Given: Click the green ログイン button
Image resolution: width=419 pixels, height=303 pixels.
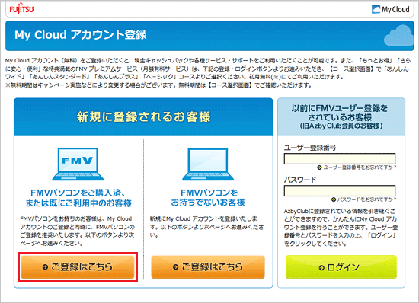Looking at the screenshot, I should [x=341, y=267].
